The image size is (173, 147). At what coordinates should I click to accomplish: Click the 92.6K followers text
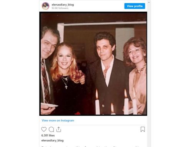(60, 8)
